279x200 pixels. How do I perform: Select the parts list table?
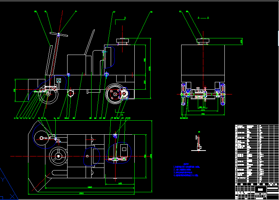point(256,153)
